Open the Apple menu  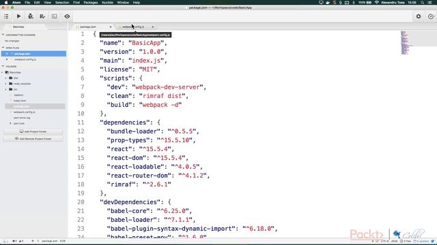pos(6,3)
